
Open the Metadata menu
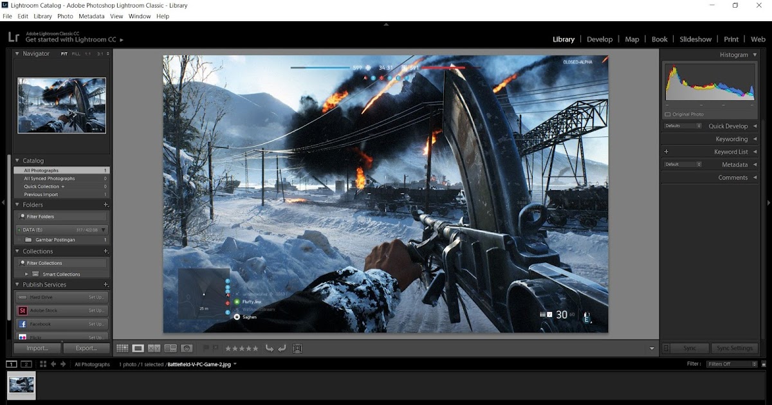pyautogui.click(x=91, y=16)
